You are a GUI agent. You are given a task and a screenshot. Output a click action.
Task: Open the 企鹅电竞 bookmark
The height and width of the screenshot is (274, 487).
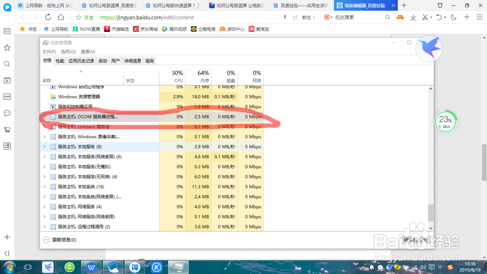[203, 29]
